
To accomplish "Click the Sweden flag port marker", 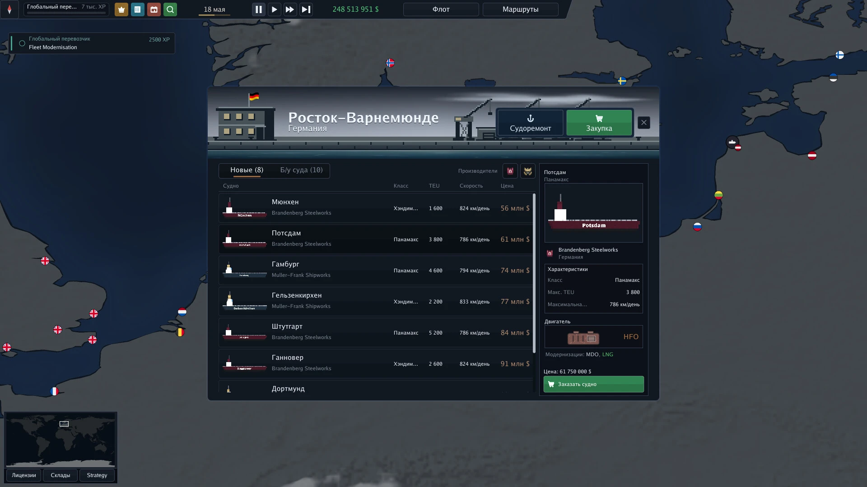I will tap(622, 81).
